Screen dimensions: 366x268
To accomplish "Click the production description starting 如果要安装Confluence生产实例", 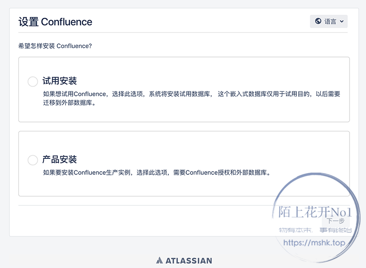I will point(156,173).
